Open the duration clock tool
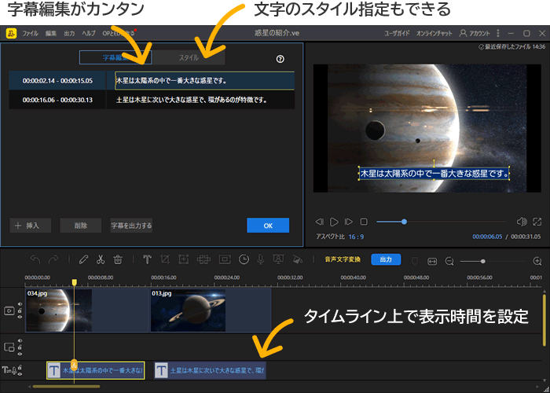The height and width of the screenshot is (393, 550). [244, 259]
